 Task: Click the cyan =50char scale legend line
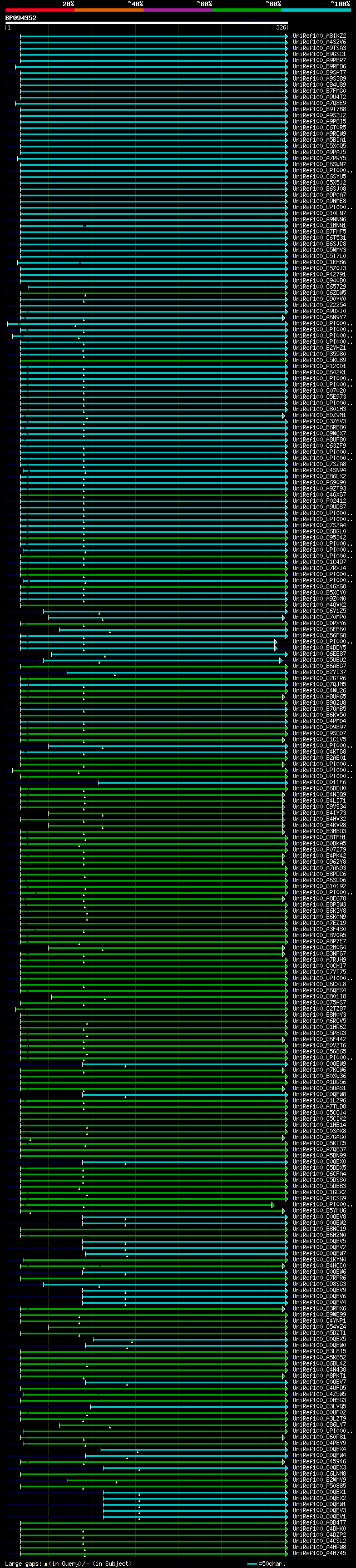point(252,1564)
